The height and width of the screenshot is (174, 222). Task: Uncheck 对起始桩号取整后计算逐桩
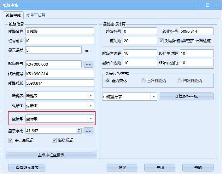[x=161, y=41]
